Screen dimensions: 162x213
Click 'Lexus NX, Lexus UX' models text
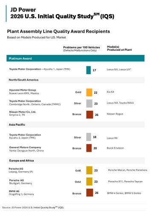point(119,69)
